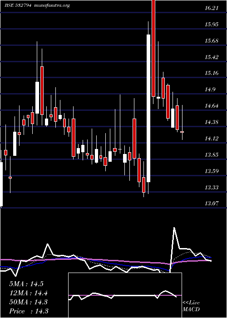Click the 5MA : 14.5 reading
The height and width of the screenshot is (318, 227).
click(x=26, y=284)
